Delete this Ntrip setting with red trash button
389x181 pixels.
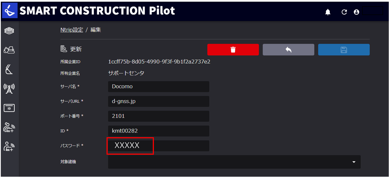coord(233,50)
